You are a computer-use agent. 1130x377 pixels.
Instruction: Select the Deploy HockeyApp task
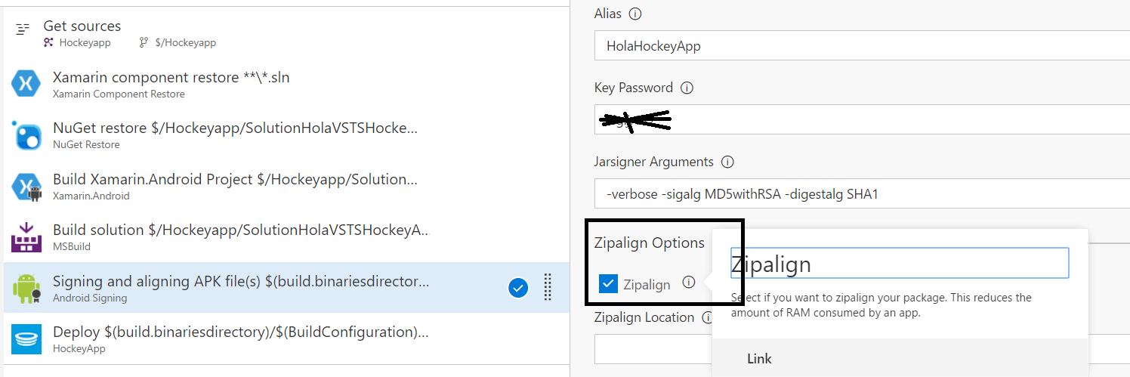click(287, 338)
